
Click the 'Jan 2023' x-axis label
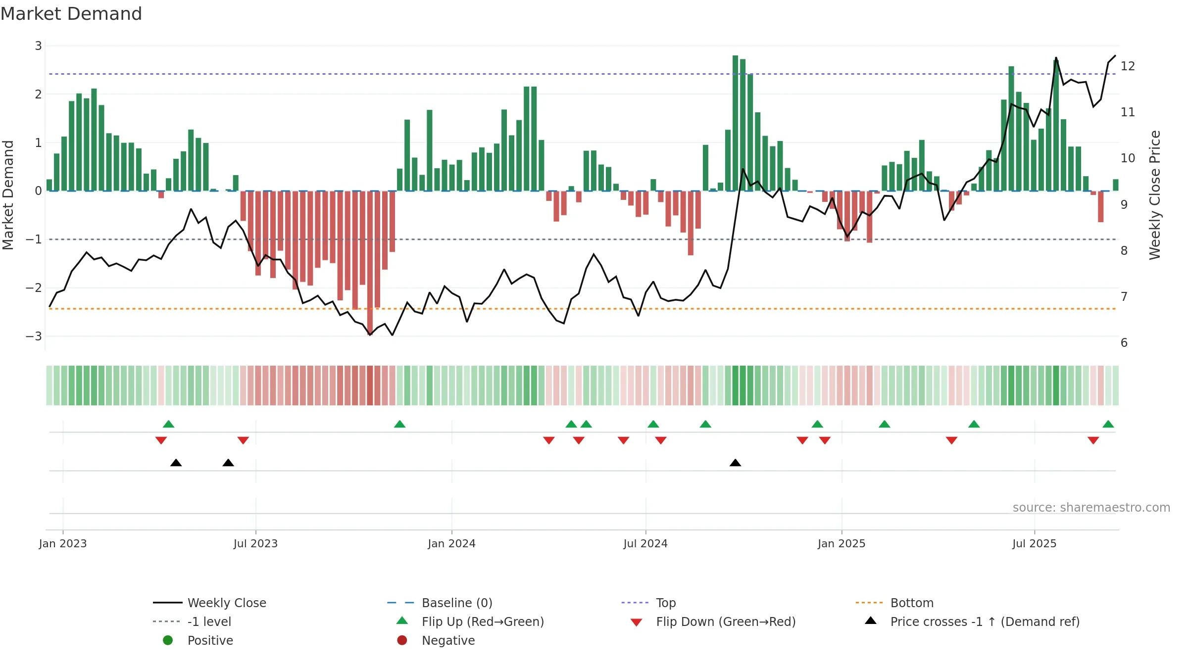pos(63,544)
